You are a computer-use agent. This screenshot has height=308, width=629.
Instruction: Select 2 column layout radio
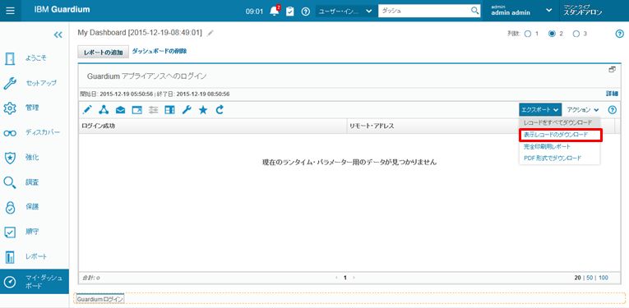click(552, 34)
